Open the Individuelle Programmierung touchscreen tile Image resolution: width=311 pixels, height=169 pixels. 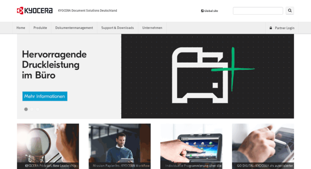191,146
